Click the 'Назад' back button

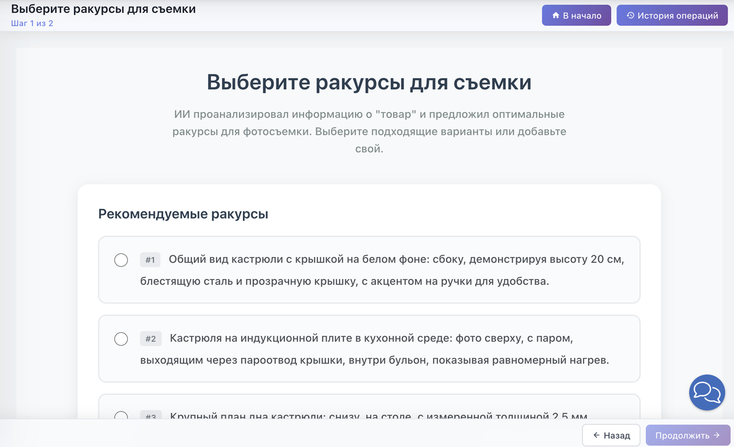coord(611,435)
